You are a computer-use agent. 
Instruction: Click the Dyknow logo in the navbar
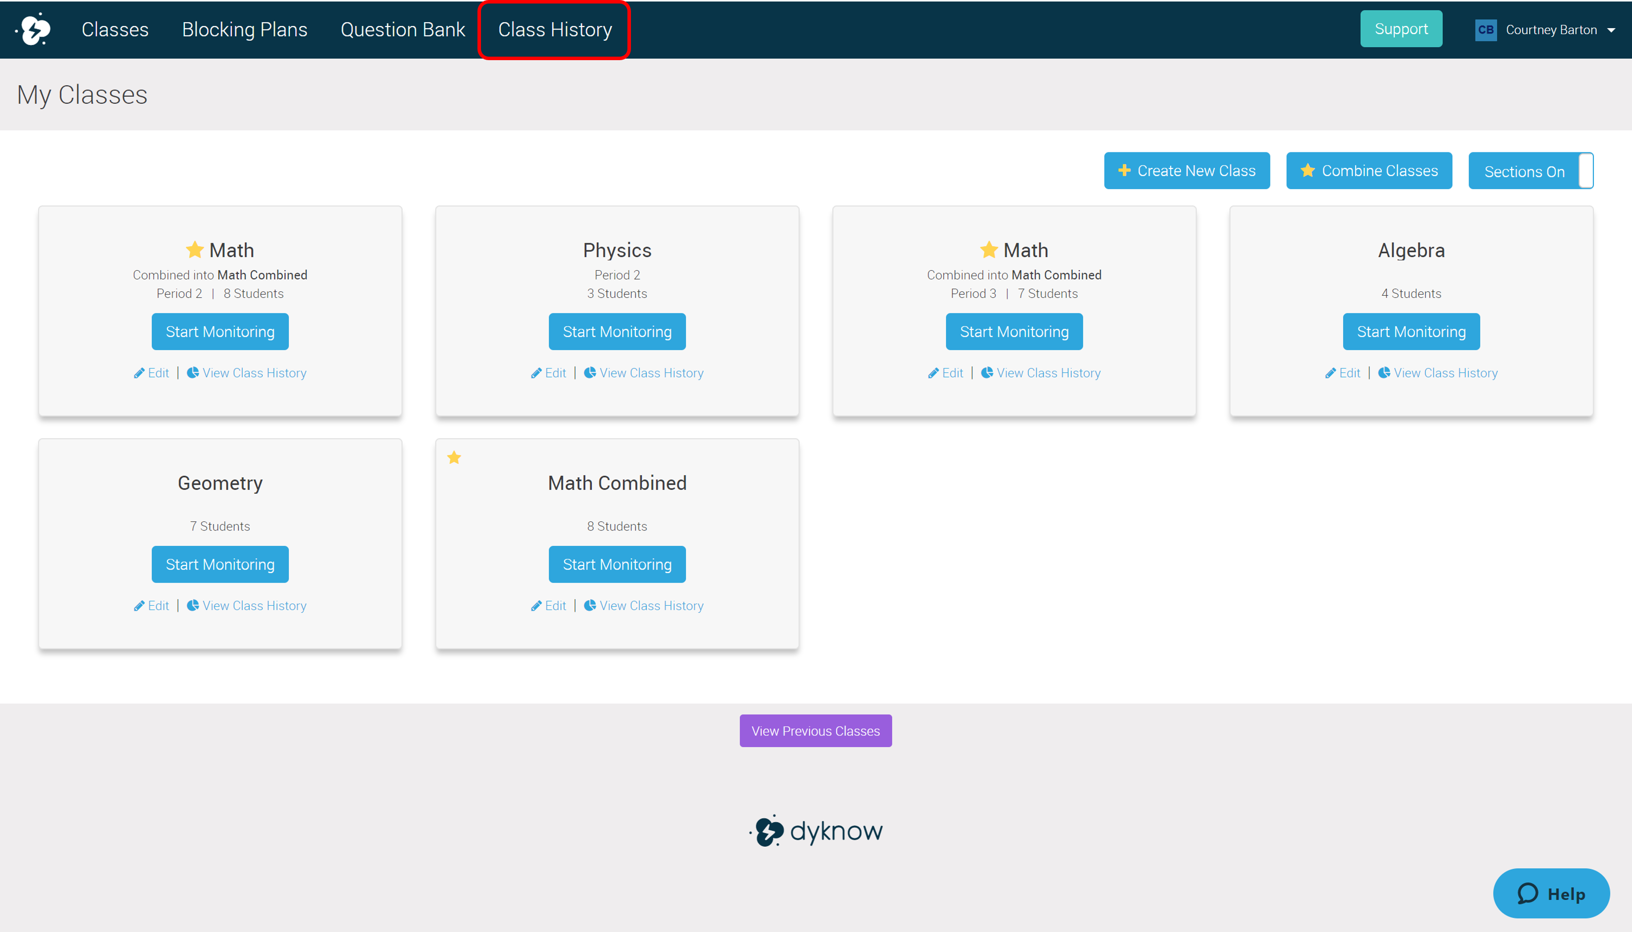pos(33,30)
